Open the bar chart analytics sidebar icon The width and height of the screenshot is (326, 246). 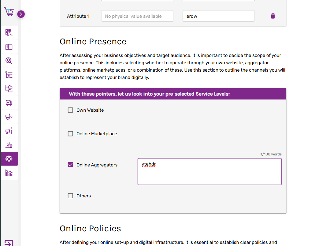(x=9, y=173)
